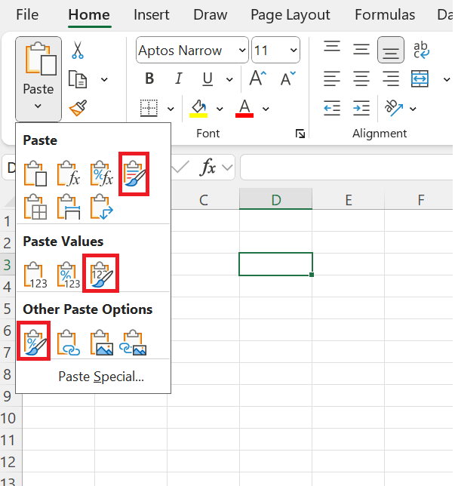This screenshot has width=455, height=486.
Task: Choose Paste Values (123) option
Action: (x=35, y=274)
